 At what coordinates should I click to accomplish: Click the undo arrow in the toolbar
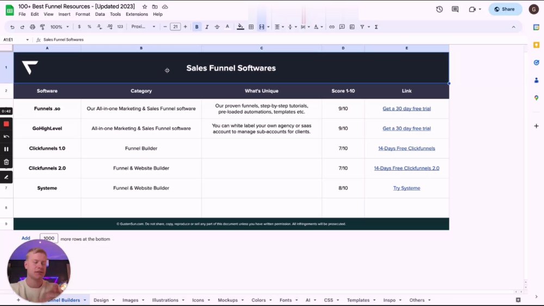tap(12, 27)
